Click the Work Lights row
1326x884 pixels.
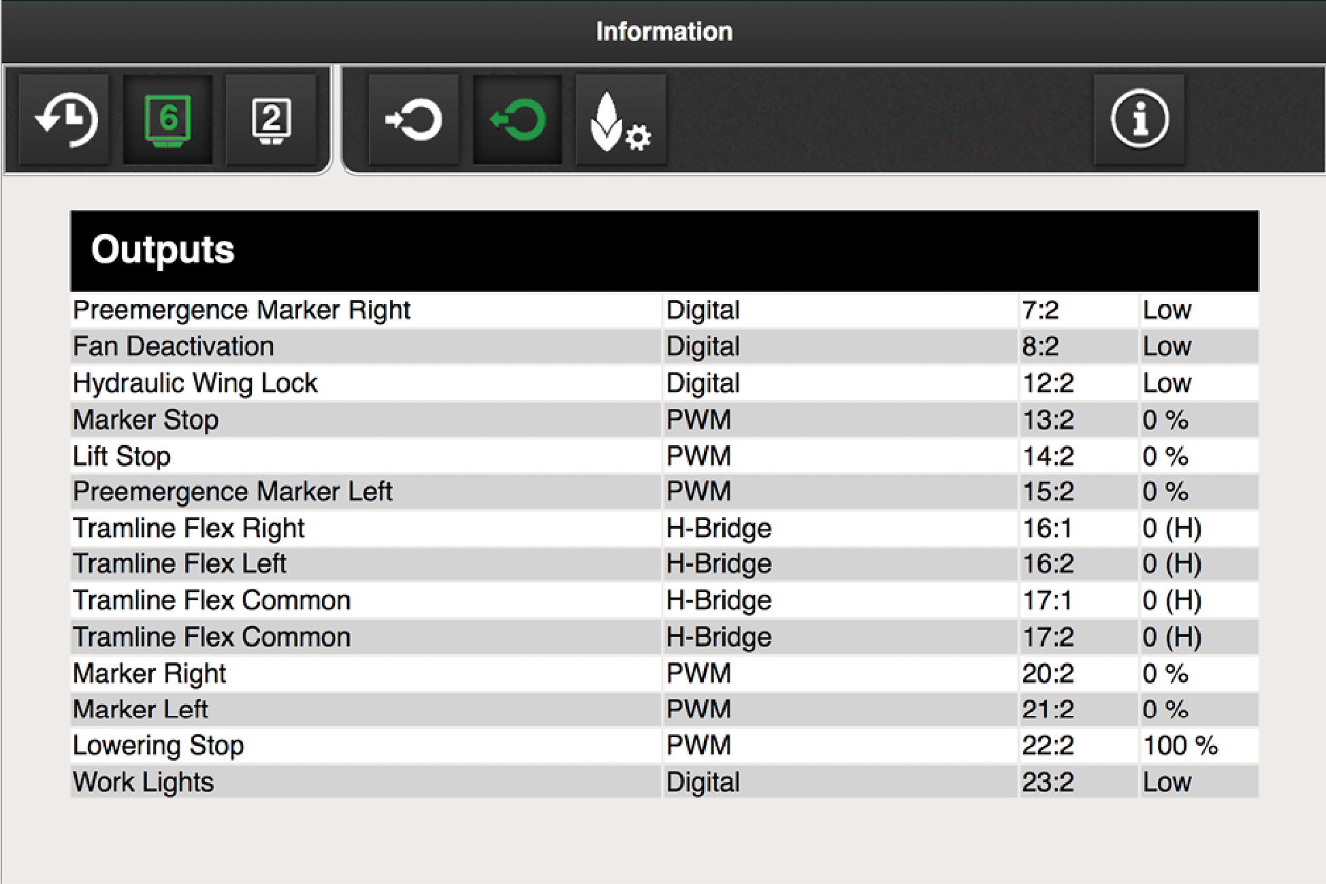click(x=144, y=782)
